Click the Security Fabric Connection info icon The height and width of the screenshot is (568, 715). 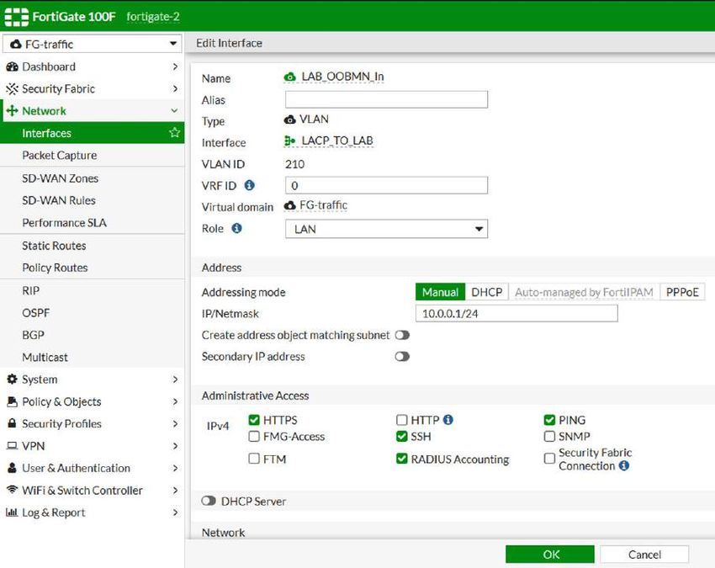pos(624,466)
